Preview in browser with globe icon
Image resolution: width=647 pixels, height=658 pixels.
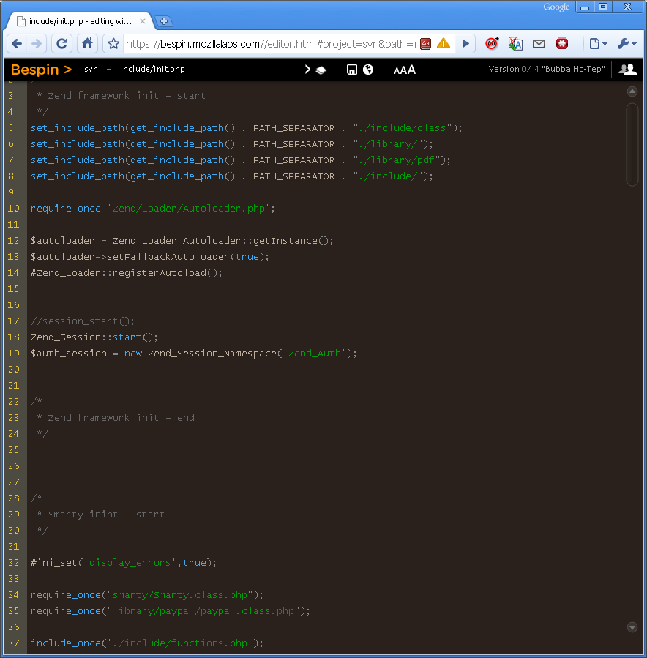[x=368, y=70]
